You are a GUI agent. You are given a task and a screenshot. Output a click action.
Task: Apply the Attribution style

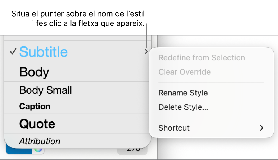coord(39,141)
